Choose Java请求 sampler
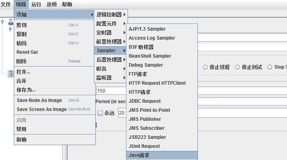Viewport: 287px width, 160px height. click(x=162, y=155)
